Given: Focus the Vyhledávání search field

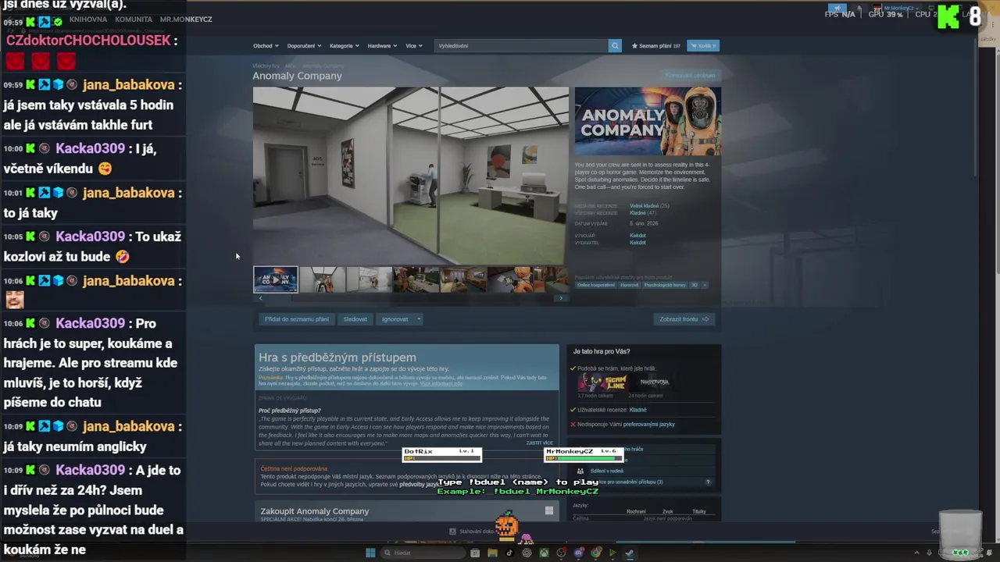Looking at the screenshot, I should pyautogui.click(x=521, y=45).
